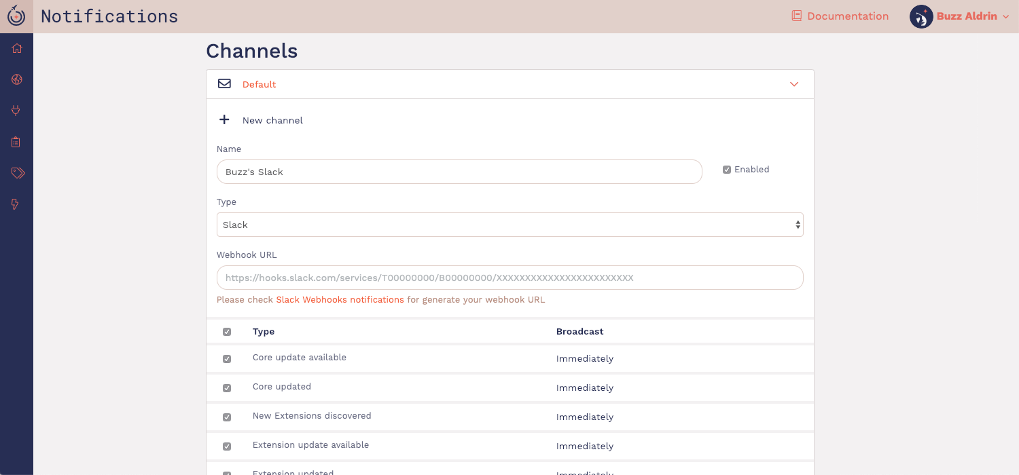Screen dimensions: 1019x475
Task: Uncheck the Extension update available checkbox
Action: click(227, 446)
